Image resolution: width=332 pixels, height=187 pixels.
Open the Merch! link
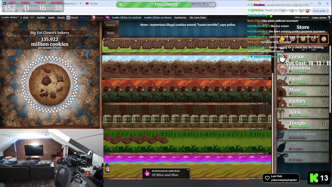(x=85, y=17)
